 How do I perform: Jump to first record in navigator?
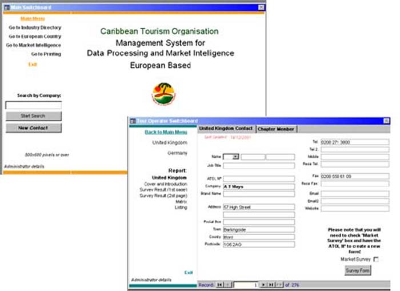tap(219, 285)
